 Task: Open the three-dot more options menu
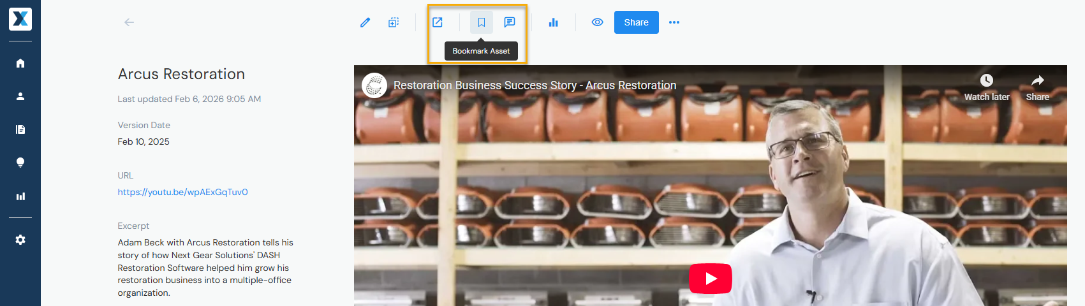coord(674,22)
